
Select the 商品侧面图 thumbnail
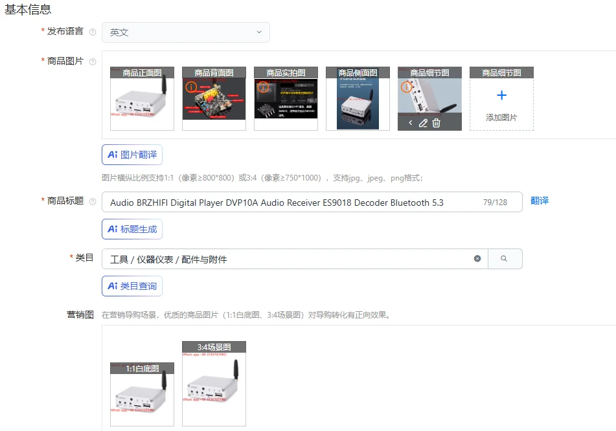[x=358, y=98]
